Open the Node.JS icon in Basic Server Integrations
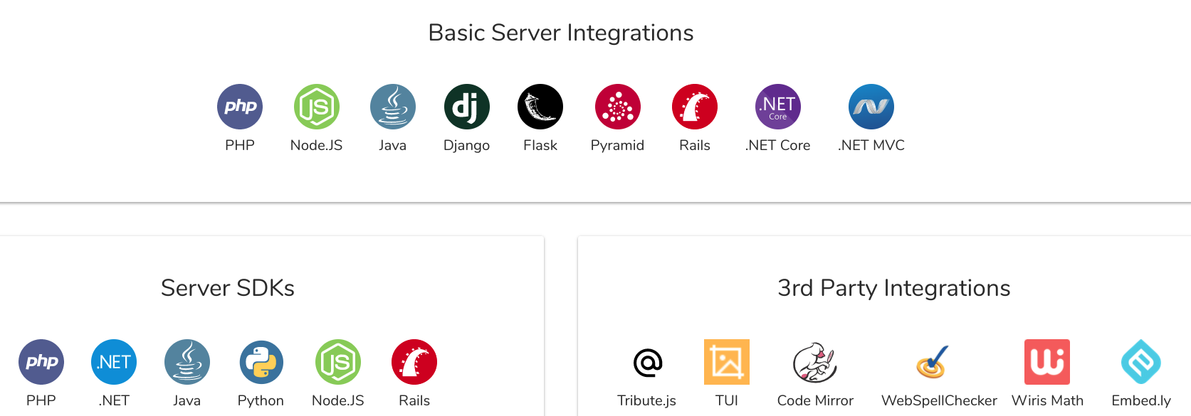The width and height of the screenshot is (1191, 416). tap(317, 107)
